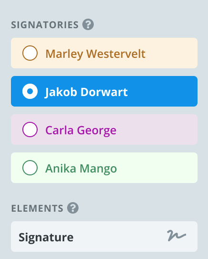Click empty space inside the Signature tile

(x=120, y=237)
